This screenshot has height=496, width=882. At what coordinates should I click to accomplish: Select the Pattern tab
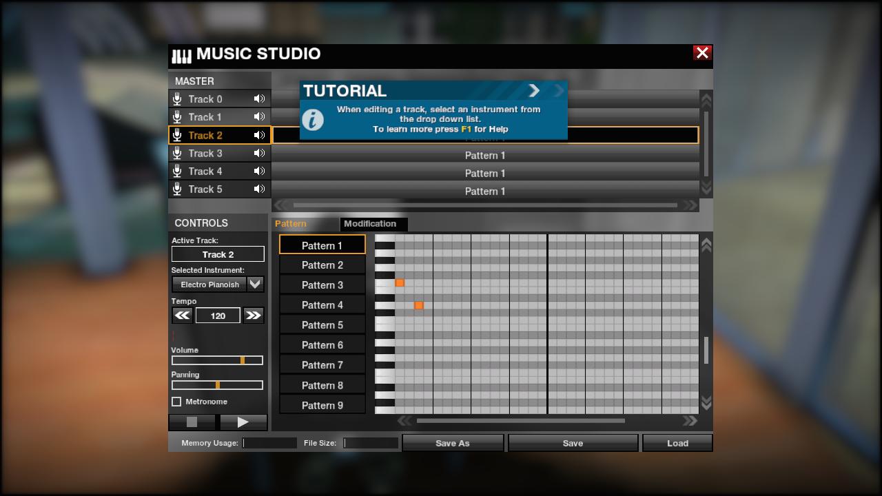[x=291, y=224]
